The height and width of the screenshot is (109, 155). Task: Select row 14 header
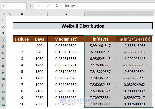(x=3, y=104)
